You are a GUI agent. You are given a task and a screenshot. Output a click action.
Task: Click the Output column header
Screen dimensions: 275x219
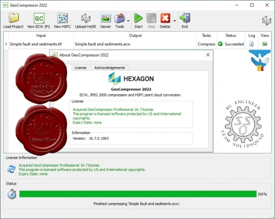click(135, 35)
